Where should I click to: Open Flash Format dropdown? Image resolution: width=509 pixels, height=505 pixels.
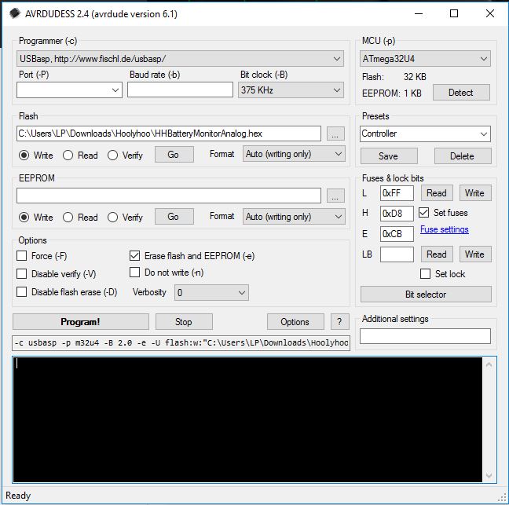click(294, 154)
